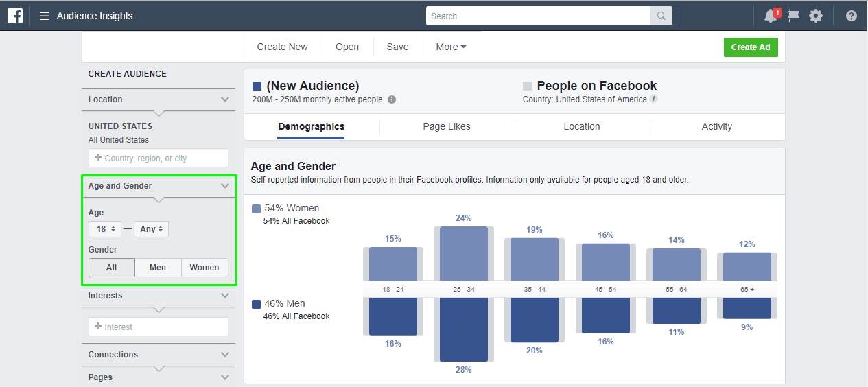Viewport: 868px width, 387px height.
Task: Select All gender option
Action: coord(112,268)
